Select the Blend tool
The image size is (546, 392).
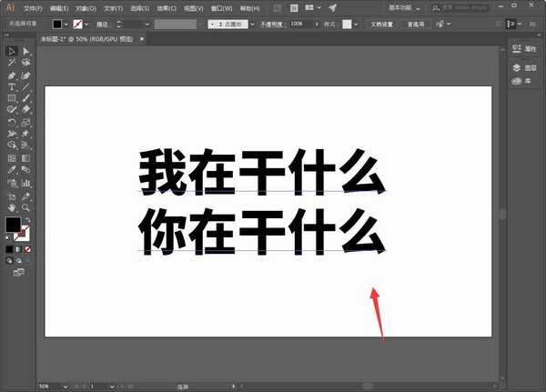[25, 170]
